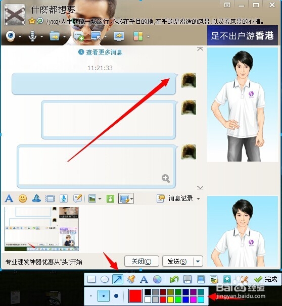This screenshot has width=282, height=306.
Task: Pick the black color swatch
Action: [x=148, y=292]
